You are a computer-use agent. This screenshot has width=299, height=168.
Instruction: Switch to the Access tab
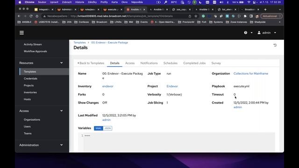pyautogui.click(x=130, y=63)
